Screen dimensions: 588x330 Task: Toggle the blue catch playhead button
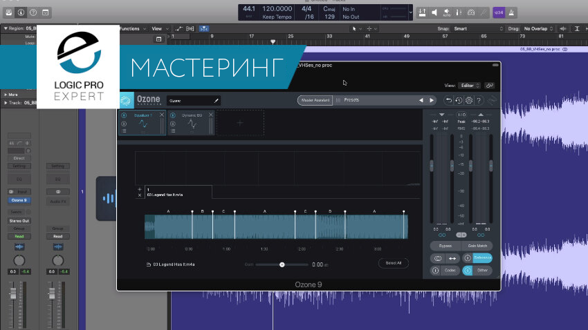(203, 29)
